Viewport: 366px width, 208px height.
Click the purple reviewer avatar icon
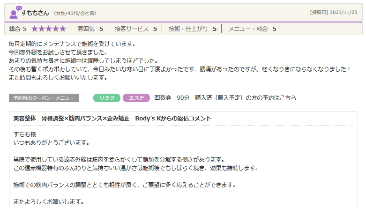click(x=15, y=12)
